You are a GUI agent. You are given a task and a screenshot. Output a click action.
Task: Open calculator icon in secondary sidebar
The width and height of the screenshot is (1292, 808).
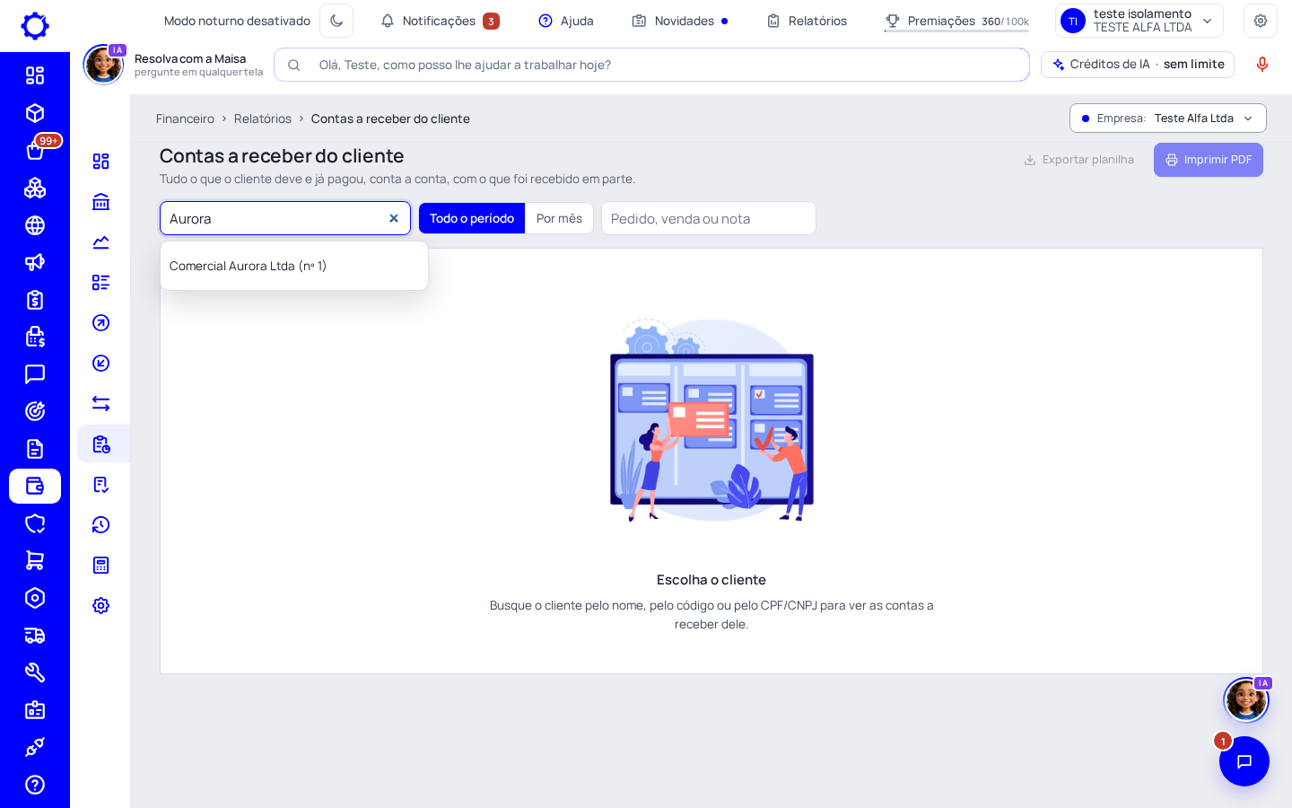101,566
